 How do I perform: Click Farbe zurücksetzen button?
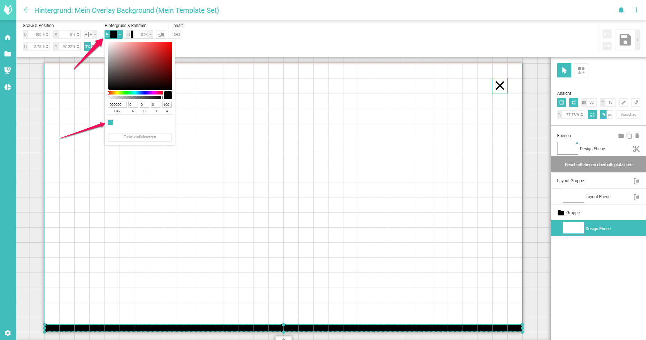click(140, 137)
